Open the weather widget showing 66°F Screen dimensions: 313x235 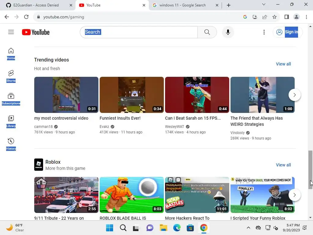pyautogui.click(x=15, y=228)
